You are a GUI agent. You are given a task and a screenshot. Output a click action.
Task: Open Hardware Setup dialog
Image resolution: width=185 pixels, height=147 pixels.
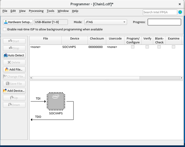pos(18,22)
